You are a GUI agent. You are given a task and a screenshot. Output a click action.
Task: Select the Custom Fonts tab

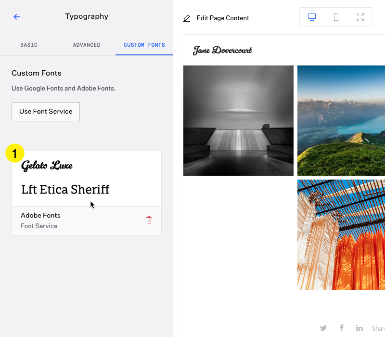click(144, 45)
